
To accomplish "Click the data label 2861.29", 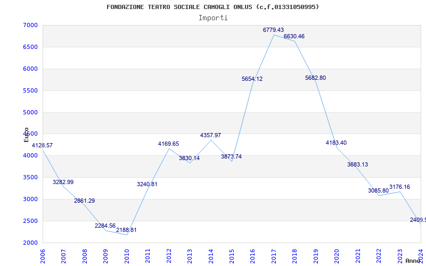I will click(84, 201).
